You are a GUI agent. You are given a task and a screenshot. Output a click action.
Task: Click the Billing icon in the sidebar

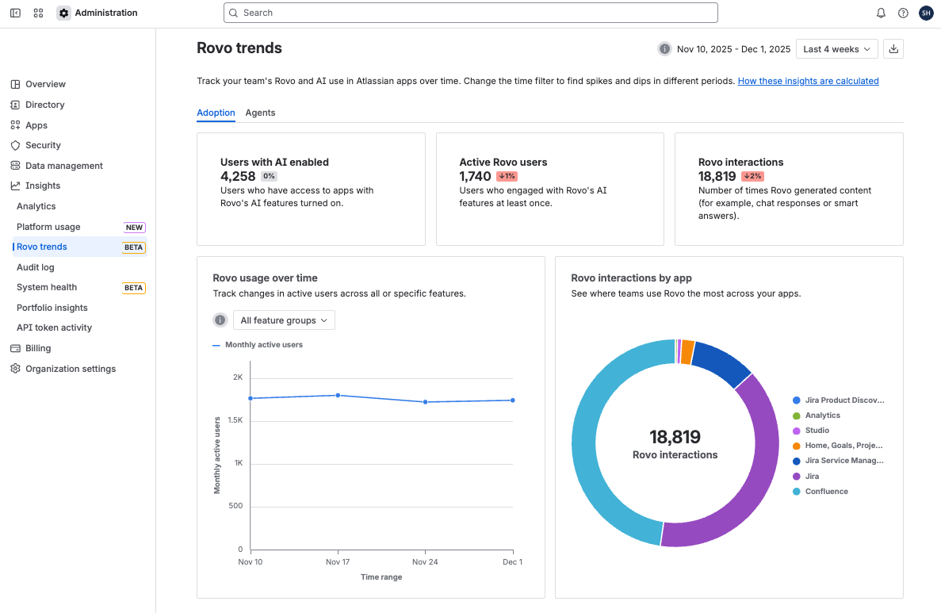point(14,347)
